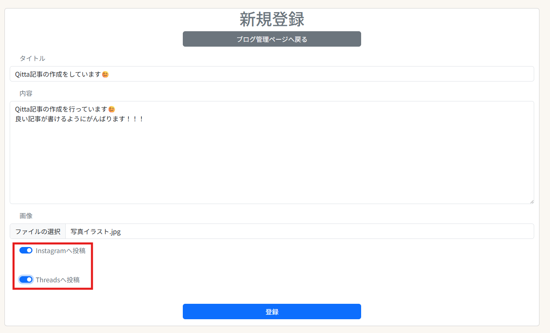Click the 良い記事が書けるようにがんばります line

click(79, 119)
